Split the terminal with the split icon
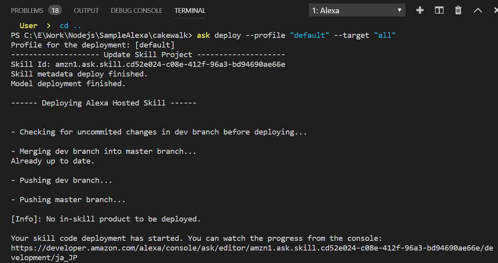This screenshot has width=498, height=263. 439,10
